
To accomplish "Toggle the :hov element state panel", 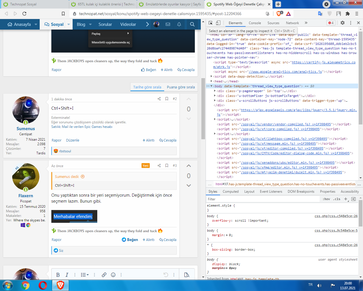I will tap(326, 199).
